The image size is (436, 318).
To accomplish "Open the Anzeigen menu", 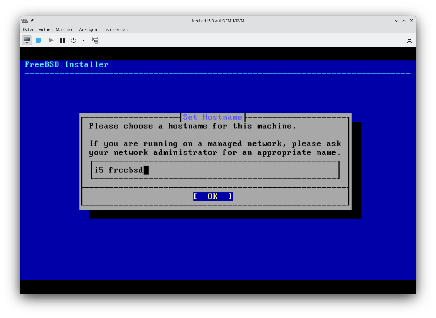I will point(88,29).
